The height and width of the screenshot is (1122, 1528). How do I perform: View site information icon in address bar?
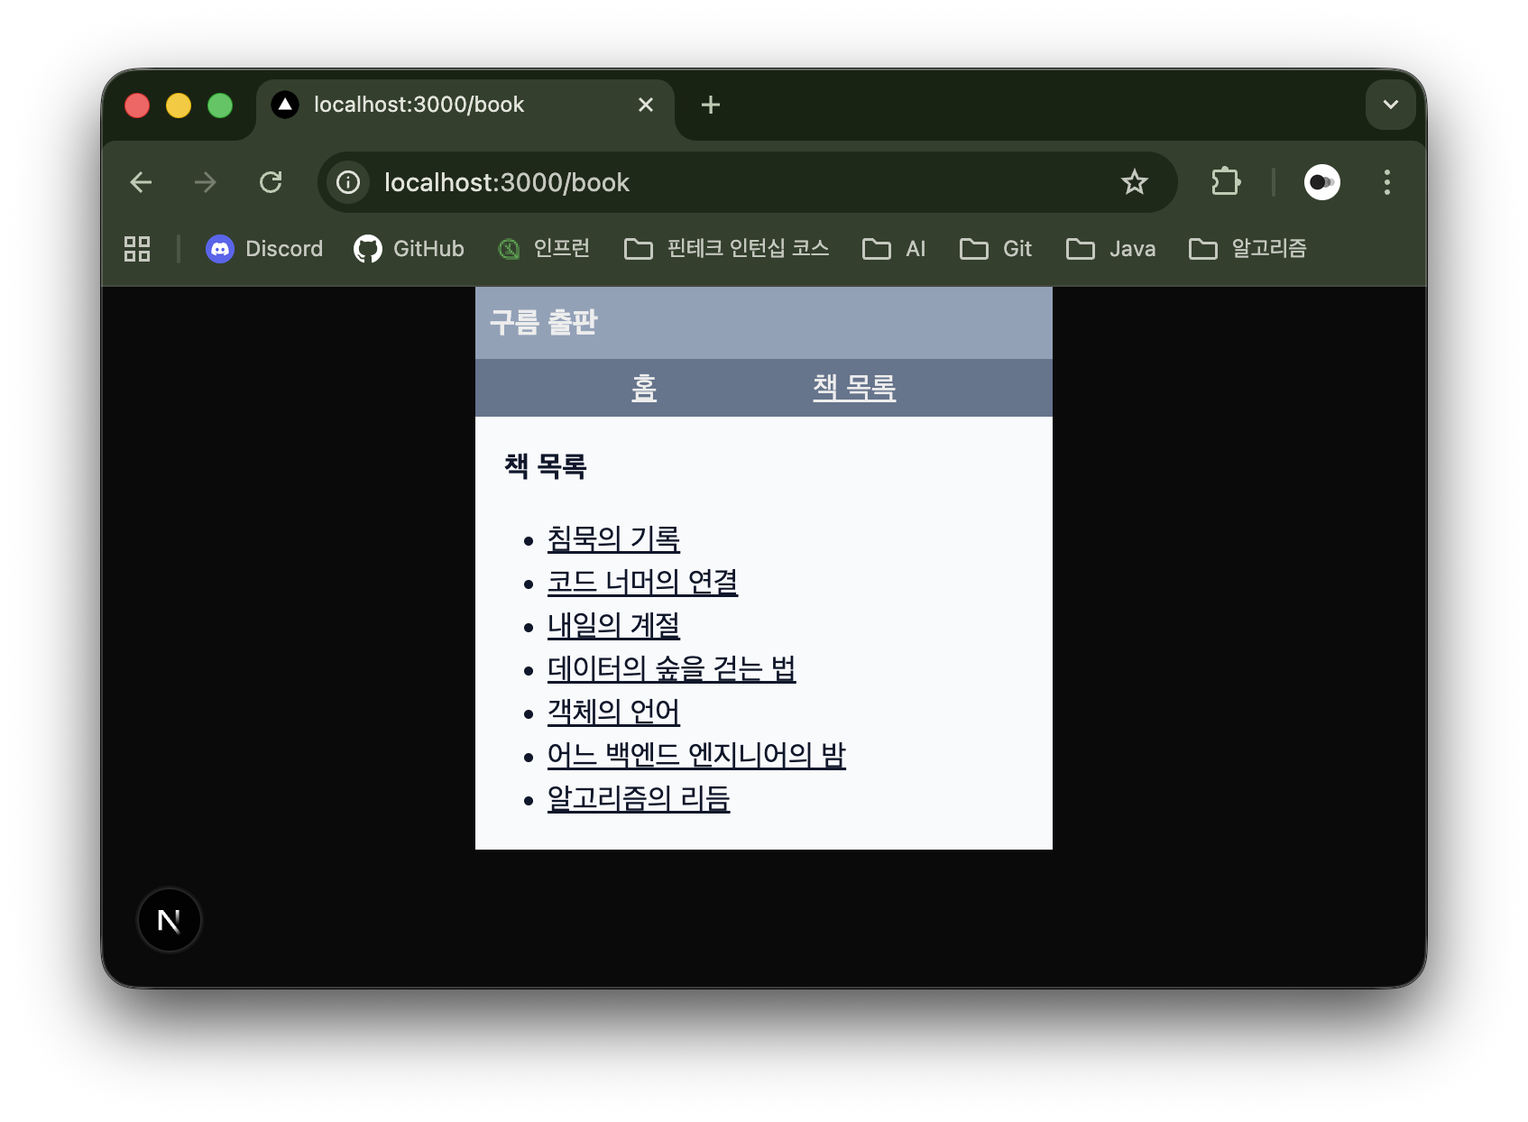tap(348, 182)
